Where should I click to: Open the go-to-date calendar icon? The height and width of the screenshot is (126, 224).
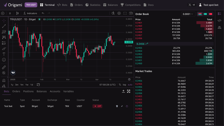(38, 85)
